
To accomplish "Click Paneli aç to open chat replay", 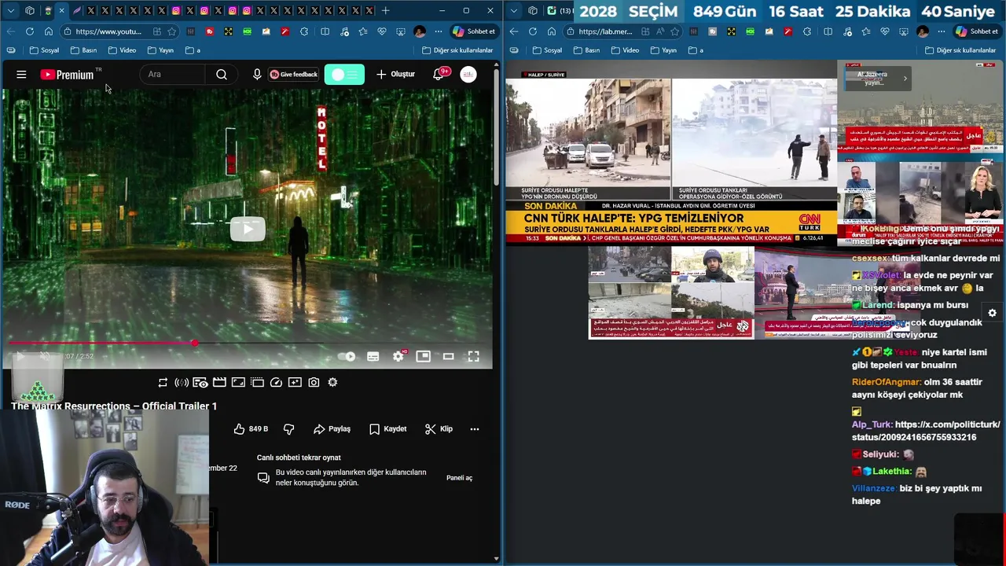I will (459, 477).
